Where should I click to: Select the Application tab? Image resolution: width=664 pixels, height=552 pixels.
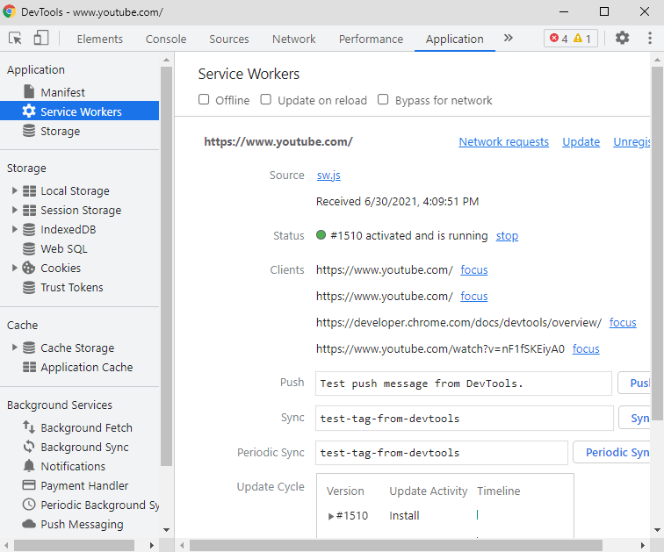pos(454,39)
